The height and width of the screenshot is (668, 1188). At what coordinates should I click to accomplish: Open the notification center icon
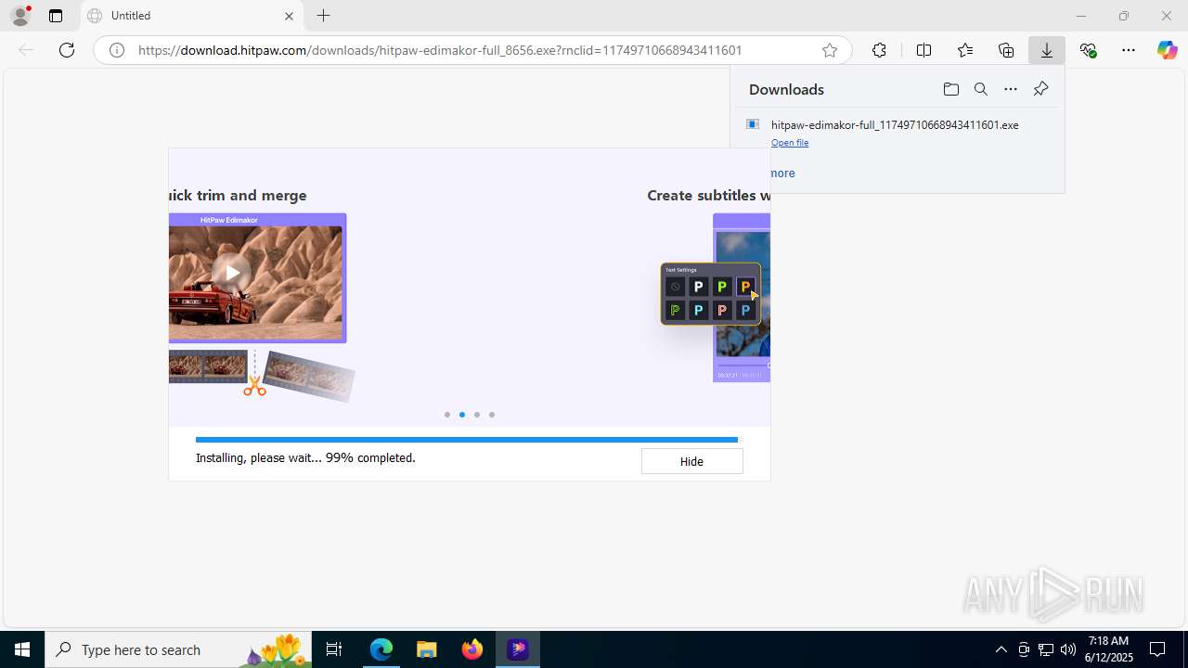point(1157,649)
